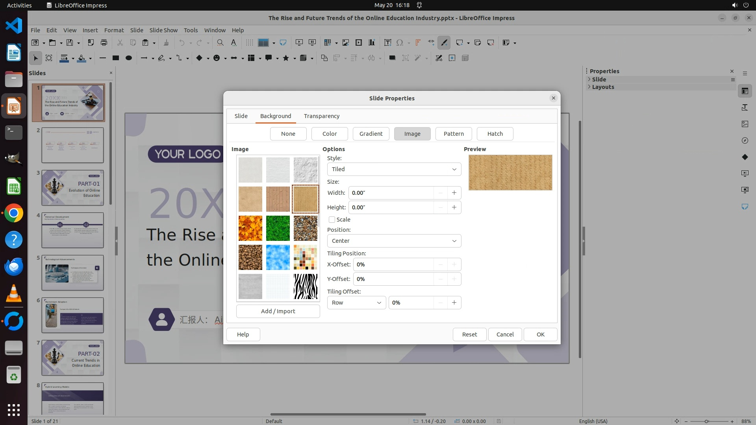Viewport: 756px width, 425px height.
Task: Click the Add / Import button
Action: (278, 311)
